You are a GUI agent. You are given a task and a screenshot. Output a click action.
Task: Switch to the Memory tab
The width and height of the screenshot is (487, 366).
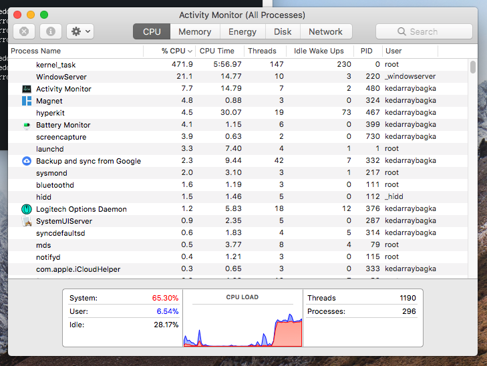[x=195, y=31]
